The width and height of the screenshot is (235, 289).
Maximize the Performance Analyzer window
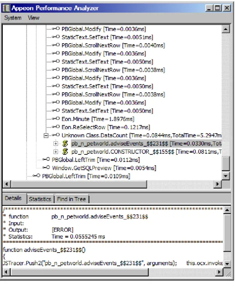point(217,8)
